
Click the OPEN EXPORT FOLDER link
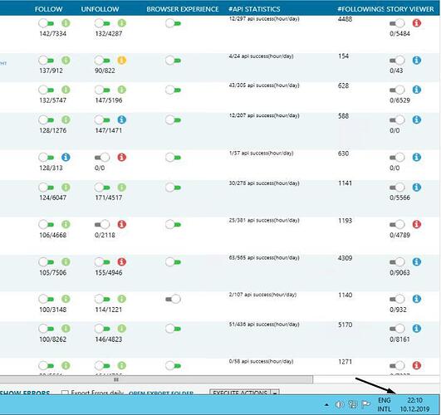tap(161, 393)
